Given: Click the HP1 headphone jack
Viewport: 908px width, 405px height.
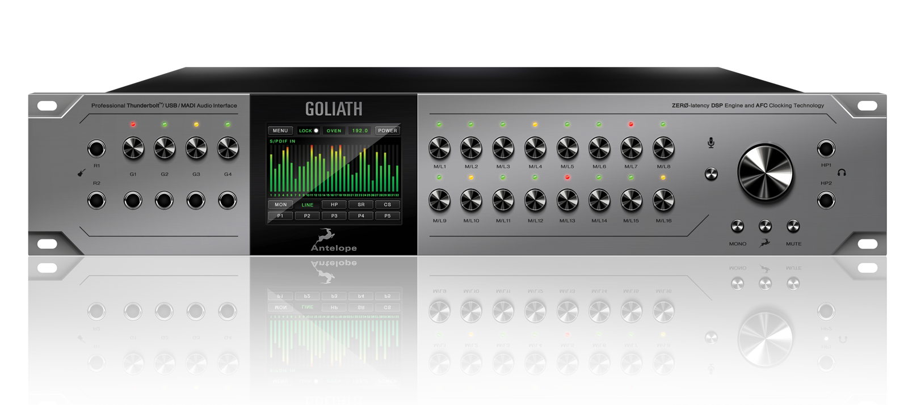Looking at the screenshot, I should point(826,149).
